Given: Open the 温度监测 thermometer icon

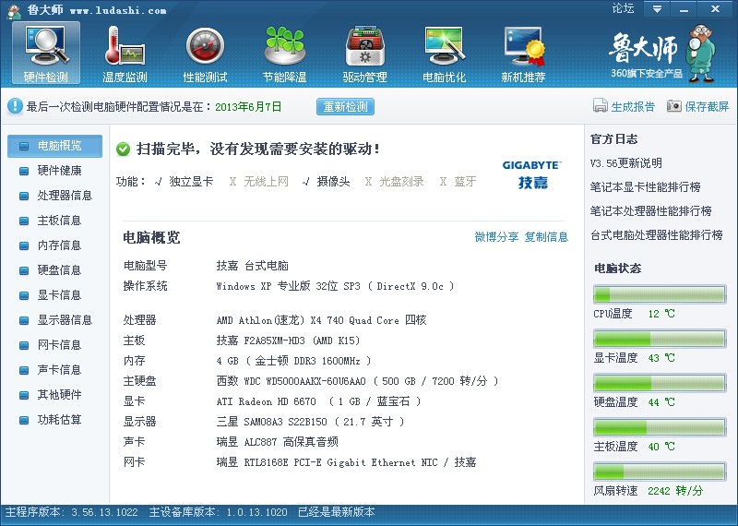Looking at the screenshot, I should [x=125, y=54].
